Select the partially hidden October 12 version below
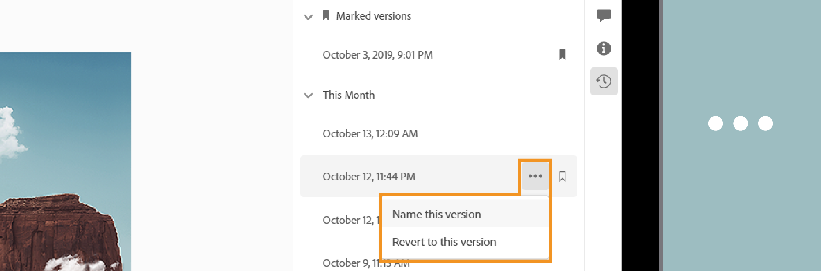The width and height of the screenshot is (821, 271). (349, 220)
